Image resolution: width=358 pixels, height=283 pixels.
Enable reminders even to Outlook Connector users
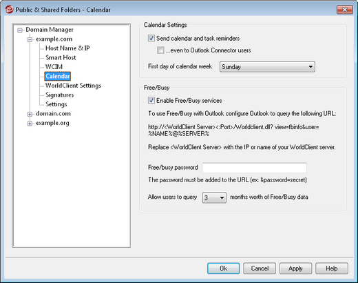click(160, 50)
